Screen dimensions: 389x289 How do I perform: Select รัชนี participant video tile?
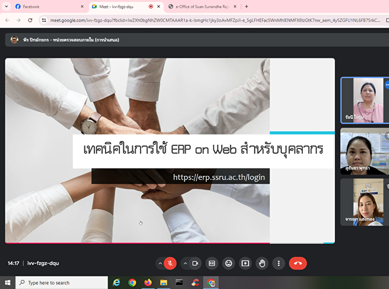coord(365,100)
